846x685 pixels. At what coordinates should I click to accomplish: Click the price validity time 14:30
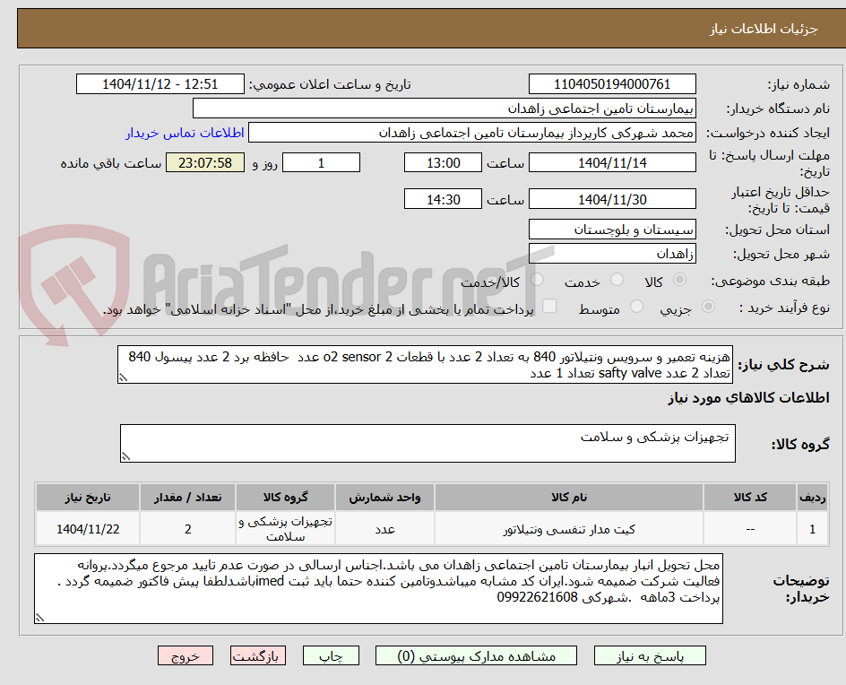point(443,199)
